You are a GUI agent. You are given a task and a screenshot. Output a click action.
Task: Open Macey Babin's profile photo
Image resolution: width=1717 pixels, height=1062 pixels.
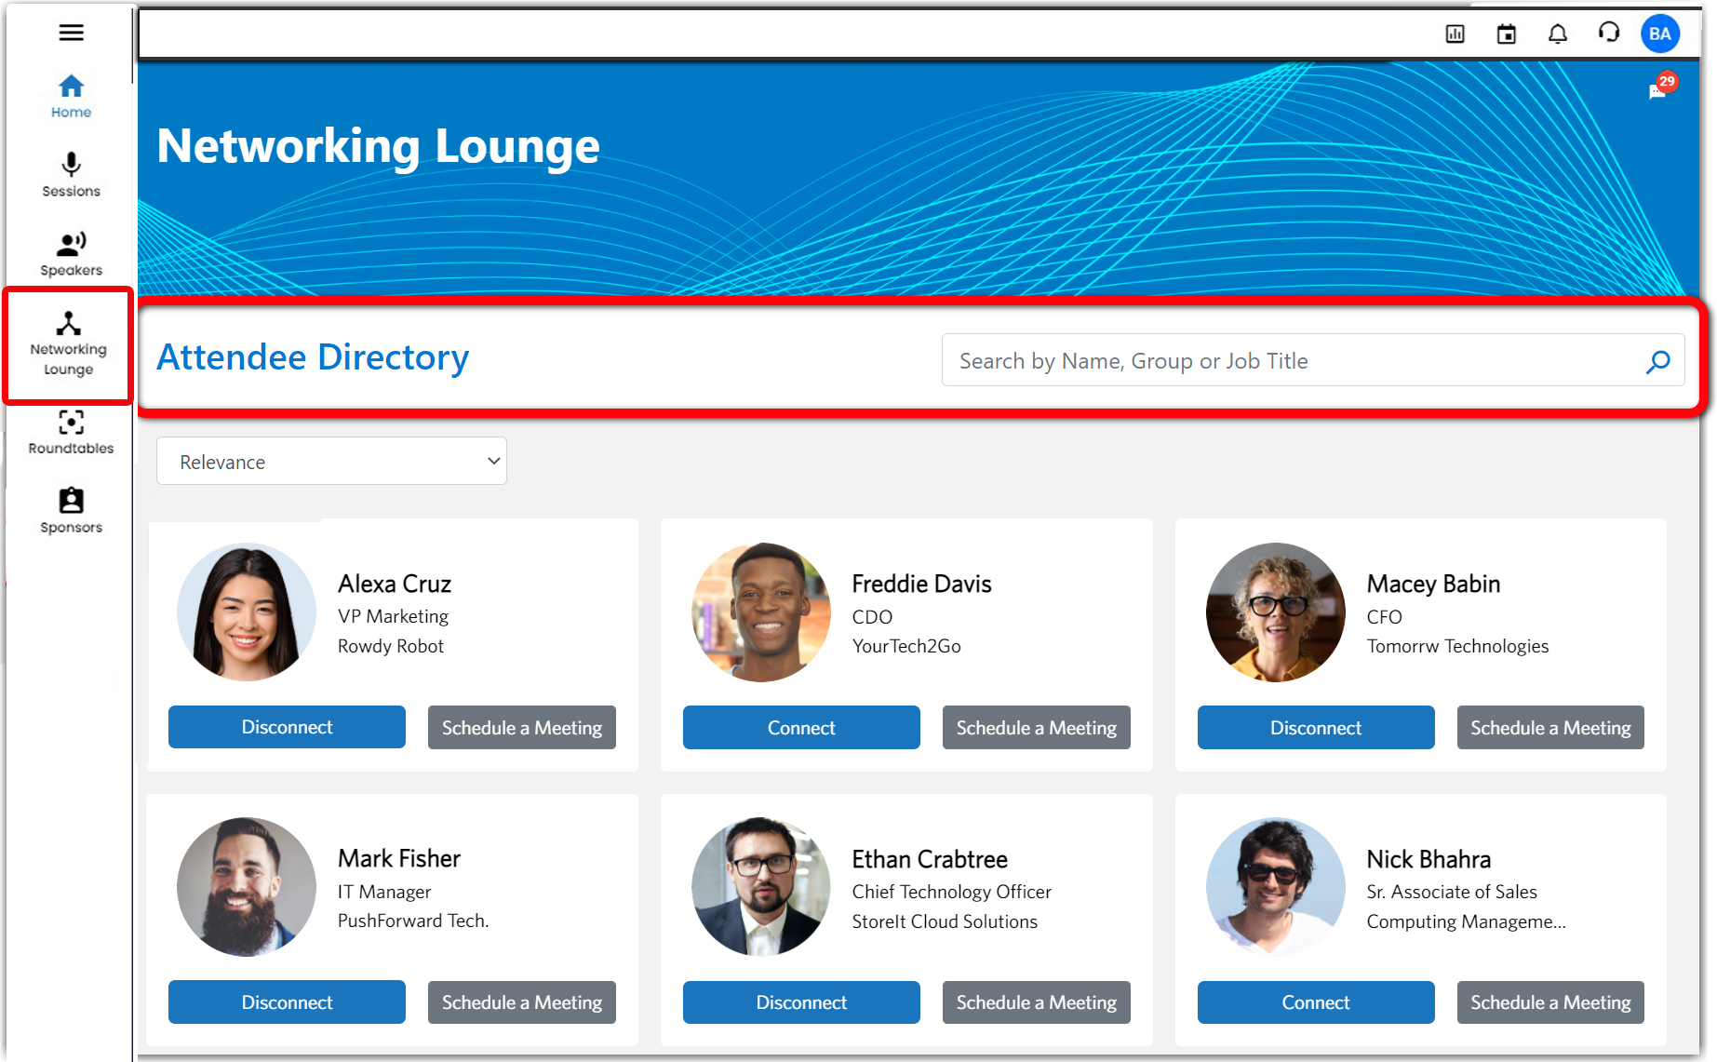point(1276,612)
